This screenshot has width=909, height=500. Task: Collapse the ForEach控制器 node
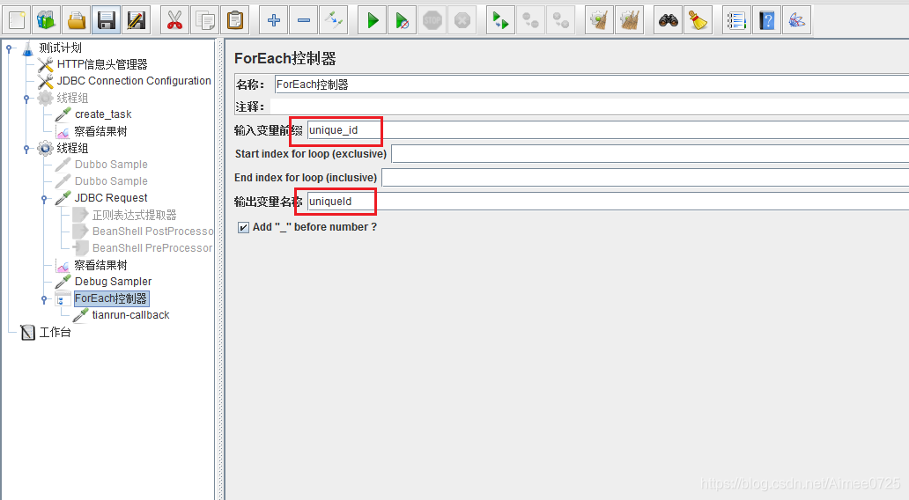(44, 299)
